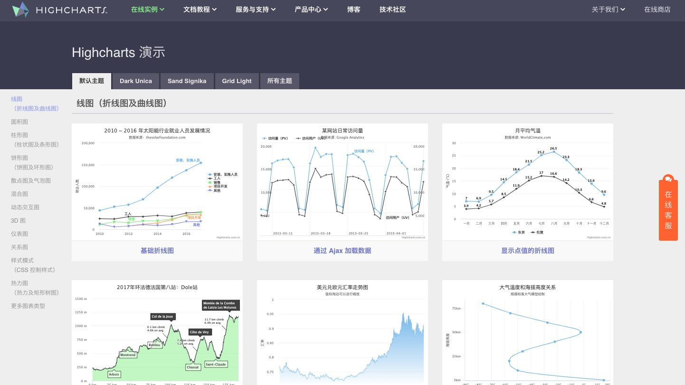Screen dimensions: 685x385
Task: Click the 通过 Ajax 加载数据 link
Action: click(342, 251)
